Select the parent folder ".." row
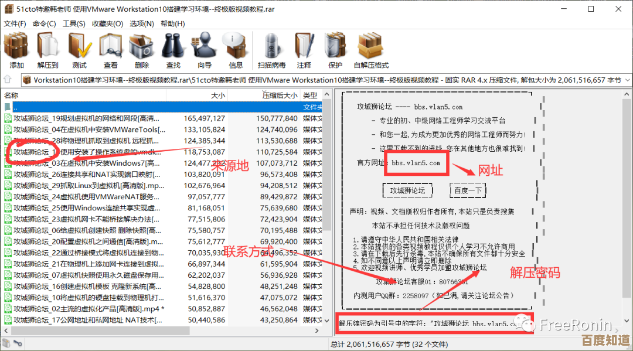The image size is (633, 351). (x=88, y=107)
